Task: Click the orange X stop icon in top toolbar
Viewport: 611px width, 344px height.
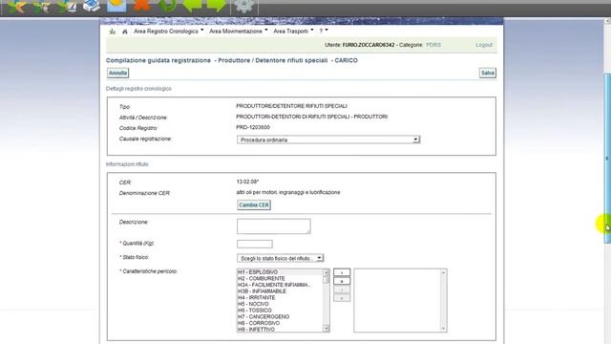Action: click(x=142, y=6)
